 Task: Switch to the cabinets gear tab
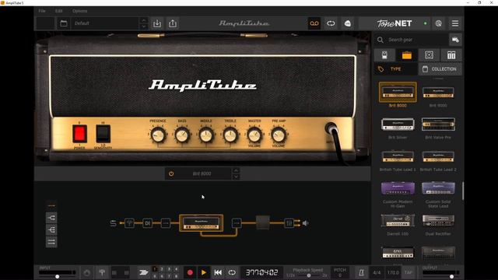tap(429, 55)
